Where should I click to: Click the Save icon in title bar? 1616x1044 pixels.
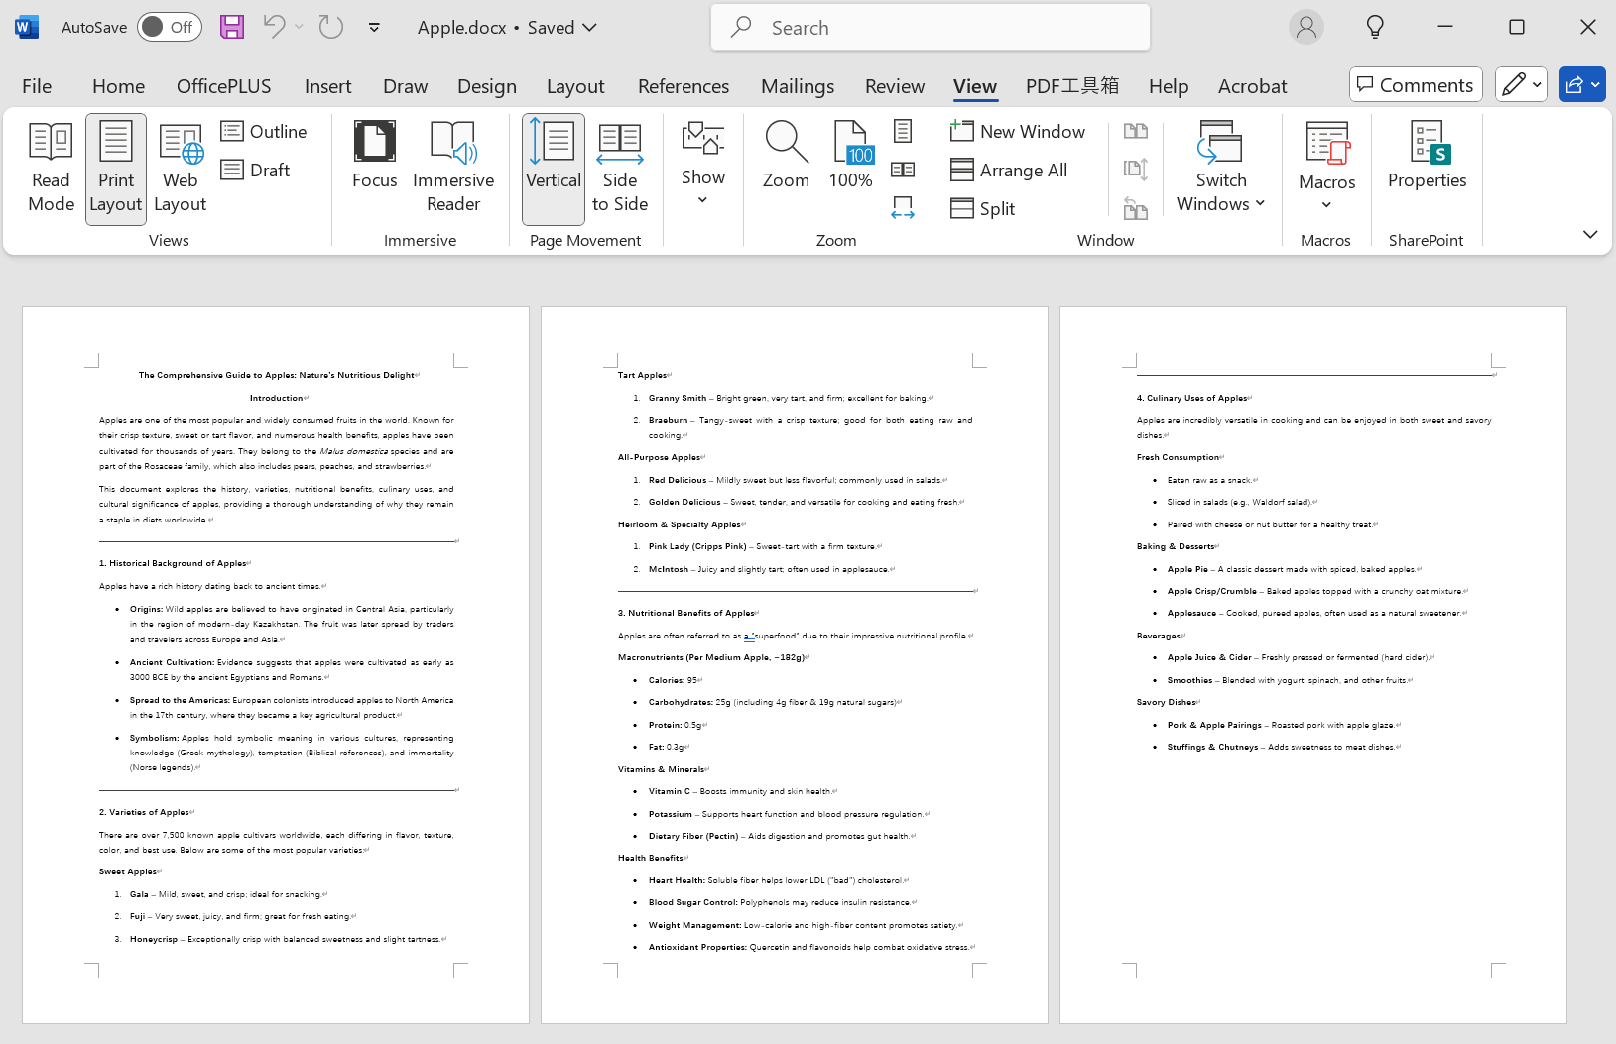pos(232,27)
